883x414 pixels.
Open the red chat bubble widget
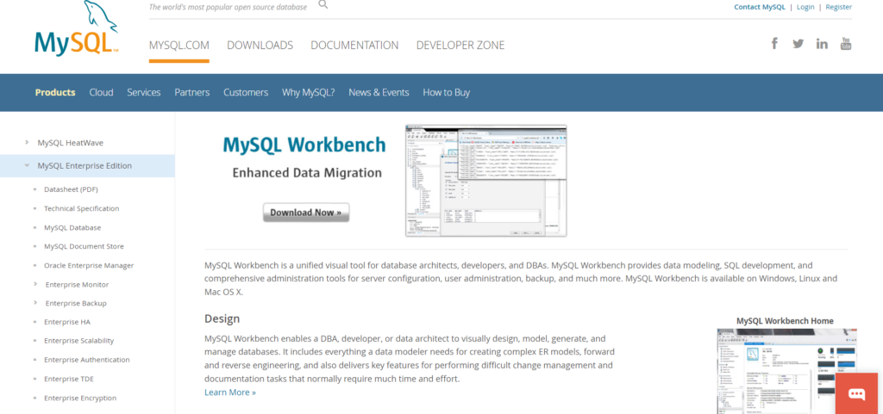click(x=856, y=394)
